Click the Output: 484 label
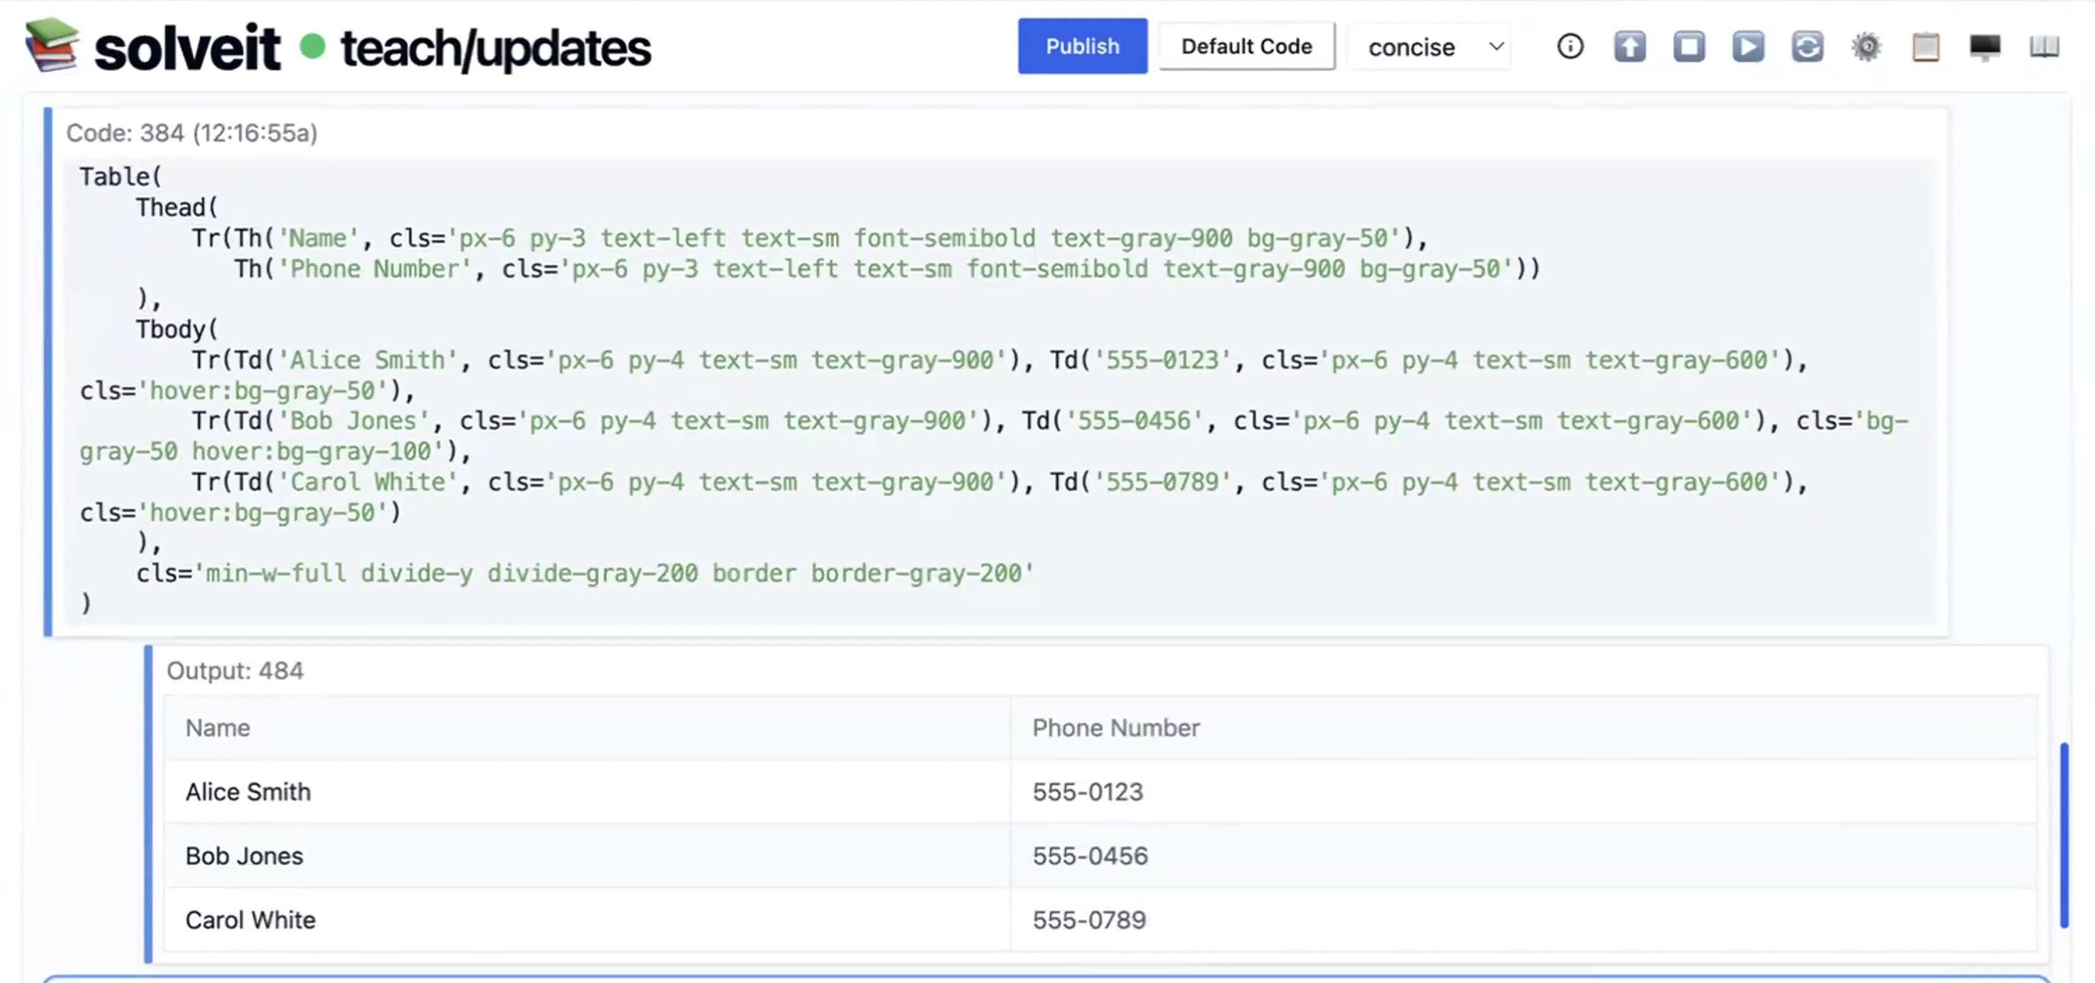Viewport: 2095px width, 983px height. (234, 671)
